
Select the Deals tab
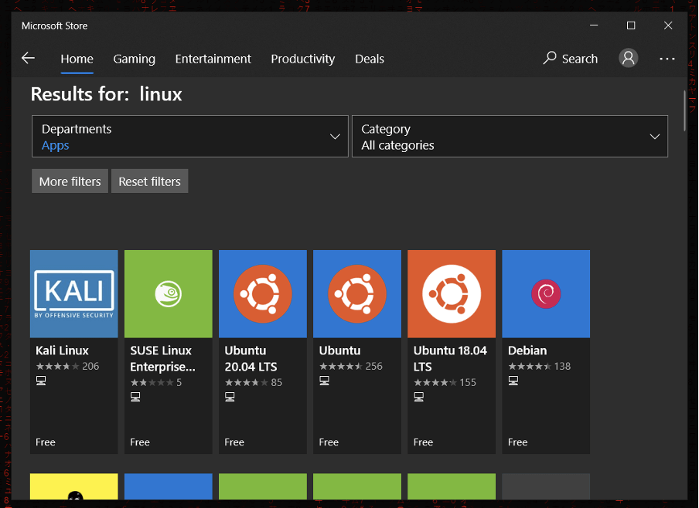point(370,59)
